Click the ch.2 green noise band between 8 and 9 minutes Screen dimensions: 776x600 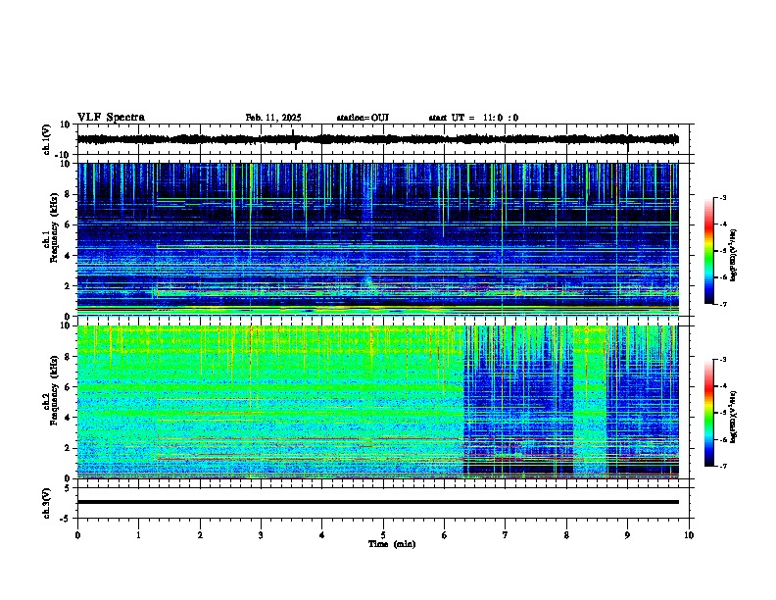tap(590, 401)
